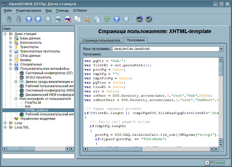Open the status bar dropdown arrow button

[207, 163]
